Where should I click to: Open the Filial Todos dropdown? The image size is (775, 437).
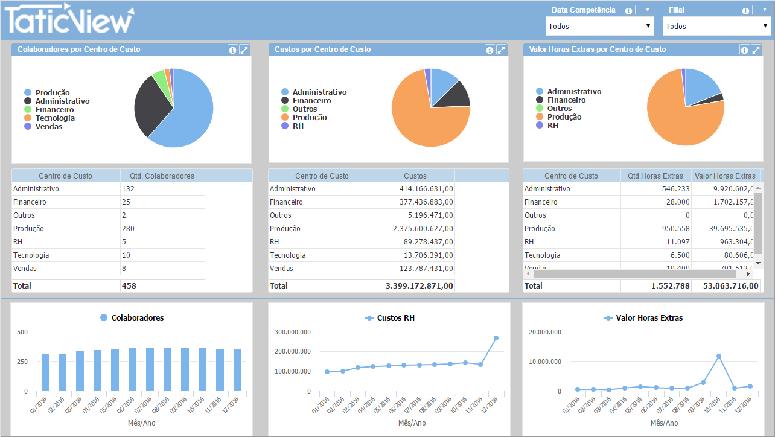pyautogui.click(x=717, y=26)
